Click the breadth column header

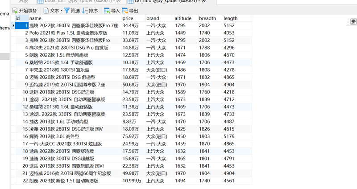pos(211,18)
